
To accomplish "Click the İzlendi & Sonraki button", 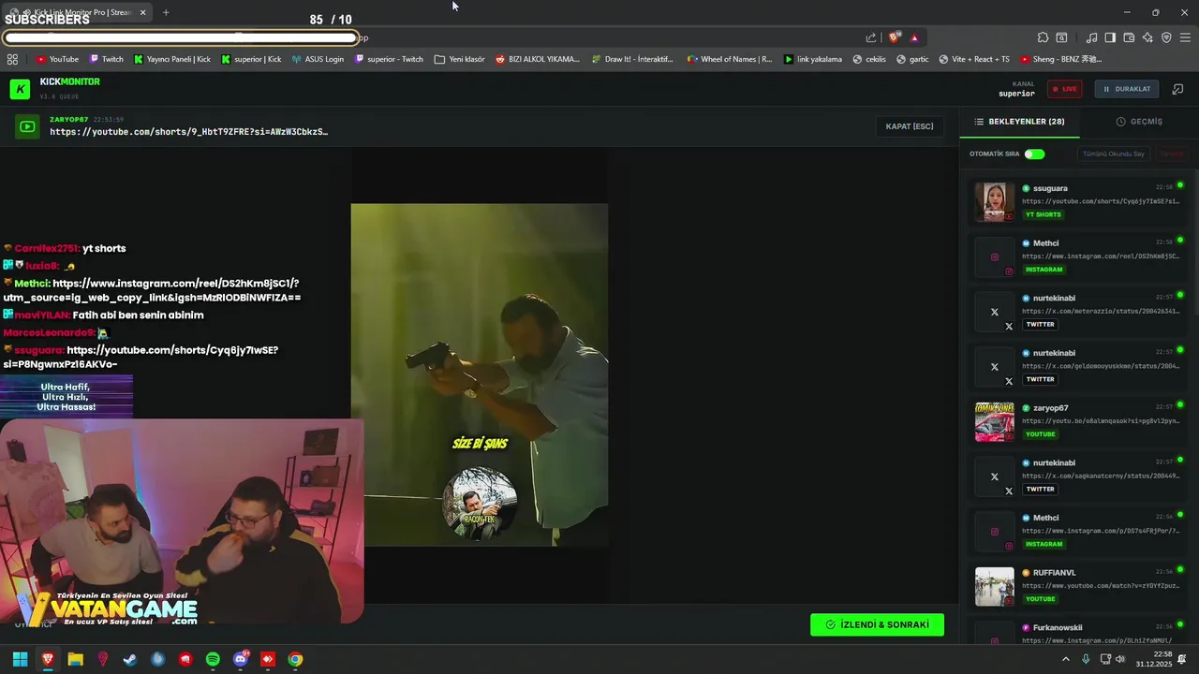I will 877,624.
